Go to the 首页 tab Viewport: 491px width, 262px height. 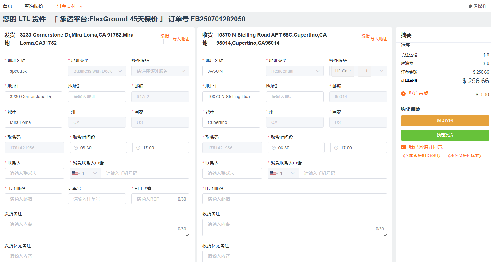(x=8, y=6)
